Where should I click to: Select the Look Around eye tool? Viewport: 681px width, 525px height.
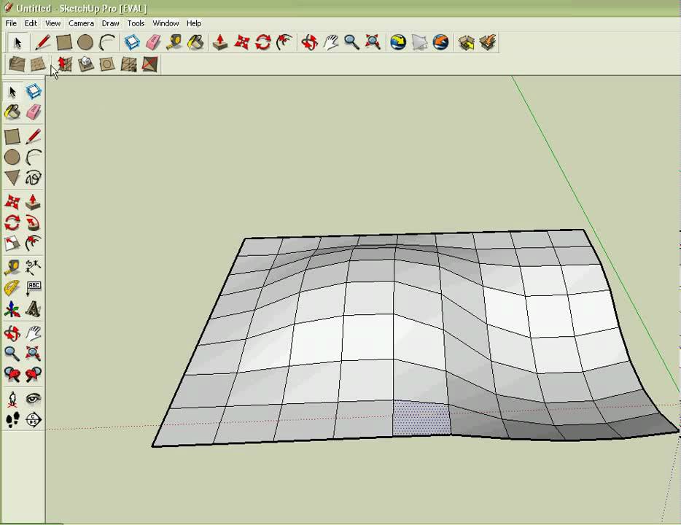point(34,399)
